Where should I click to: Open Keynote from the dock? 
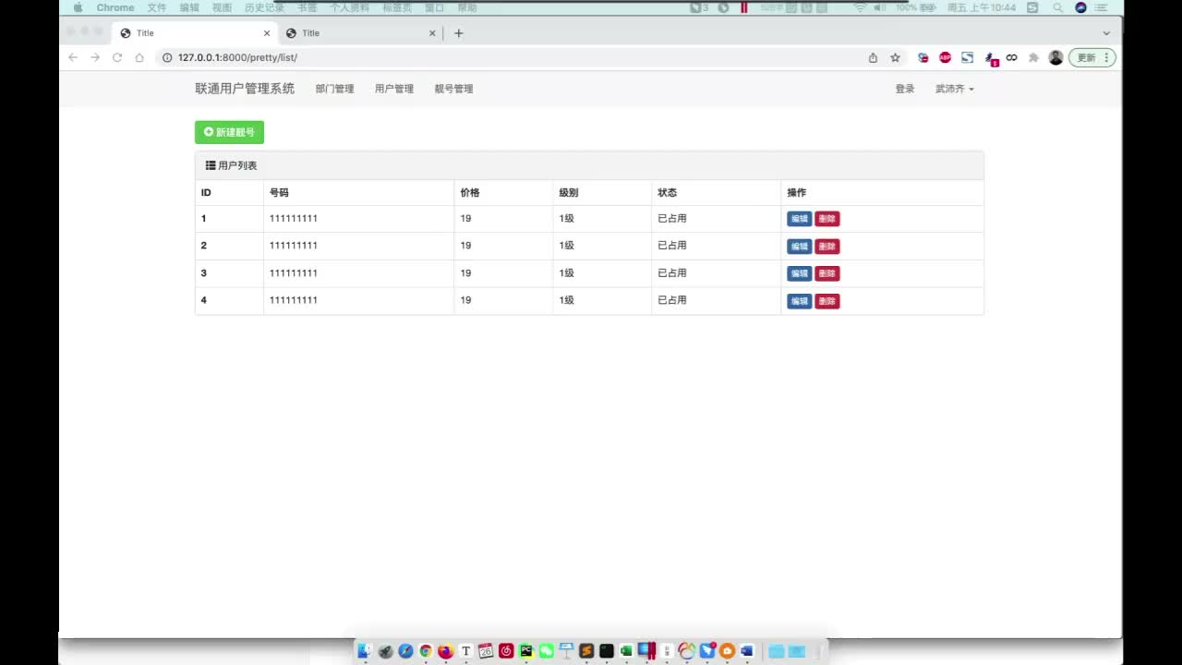[x=566, y=651]
